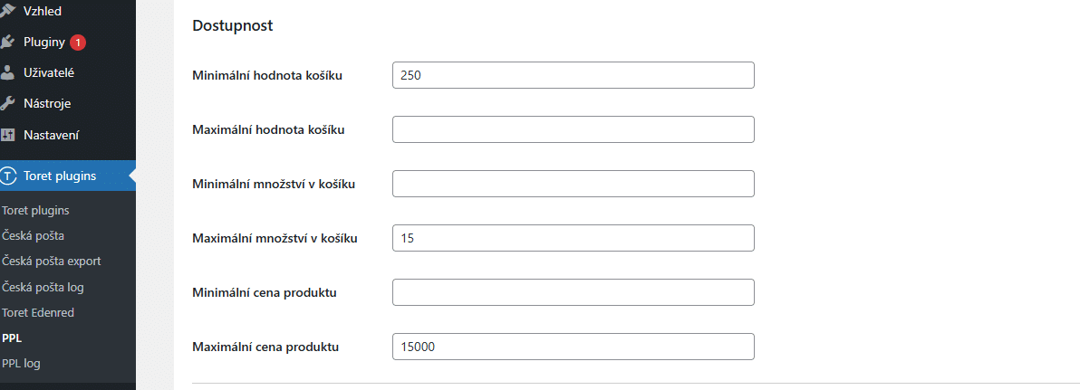Click the Pluginy update count badge

click(x=78, y=42)
